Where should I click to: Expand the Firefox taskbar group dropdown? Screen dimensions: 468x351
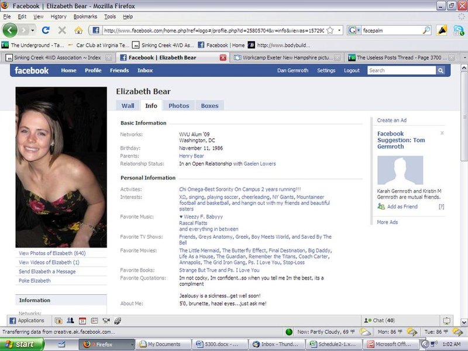coord(132,344)
